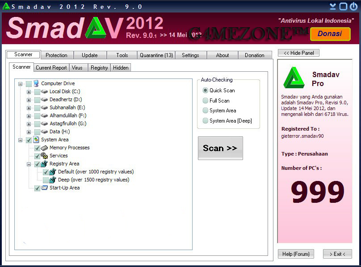Expand the Alhamdulillah (F:) node
The image size is (361, 267).
(x=29, y=116)
